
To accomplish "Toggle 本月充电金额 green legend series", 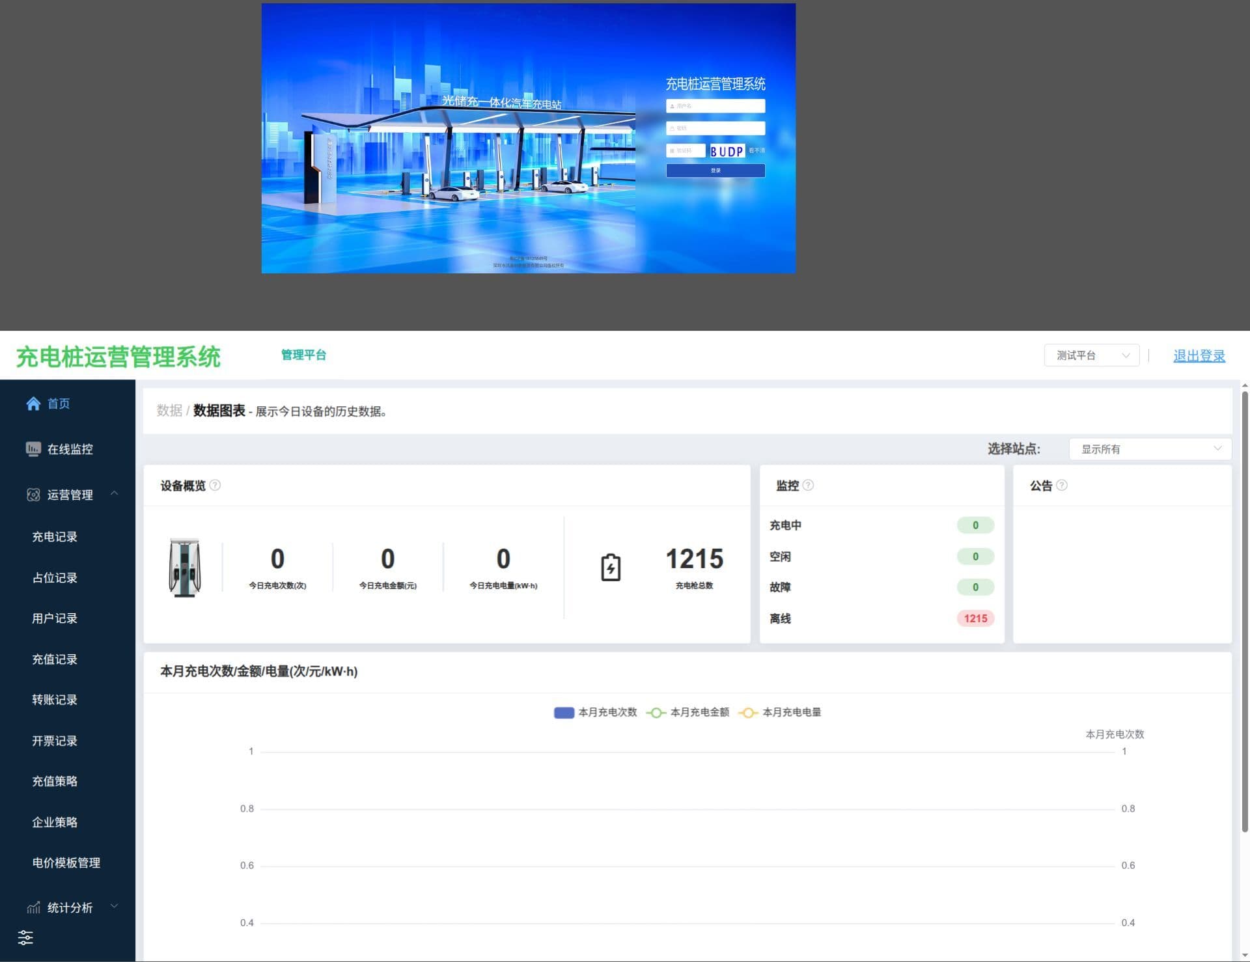I will 687,712.
